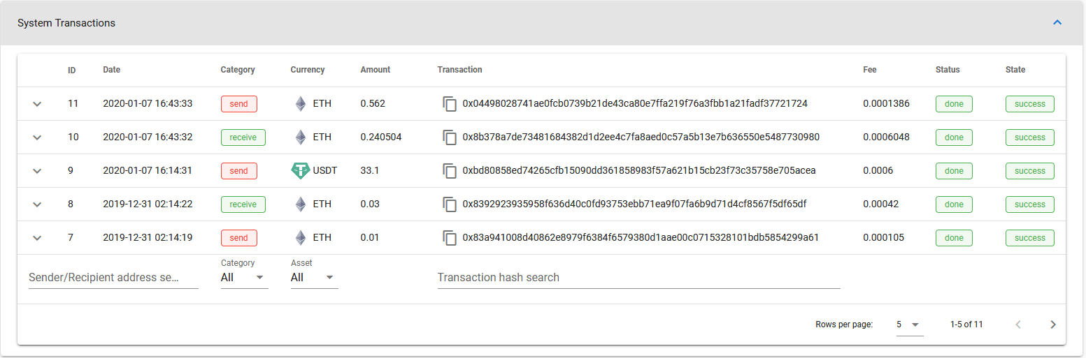Viewport: 1086px width, 358px height.
Task: Click the fee value 0.0001386
Action: coord(886,104)
